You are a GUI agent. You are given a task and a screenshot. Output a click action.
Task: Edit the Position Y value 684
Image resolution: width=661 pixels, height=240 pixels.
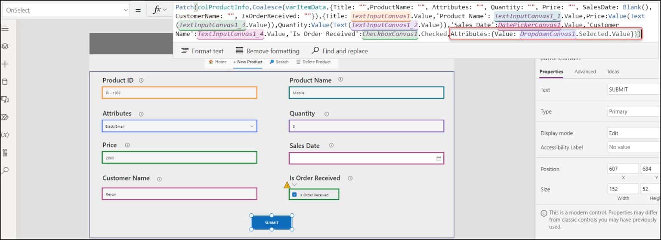tap(651, 169)
